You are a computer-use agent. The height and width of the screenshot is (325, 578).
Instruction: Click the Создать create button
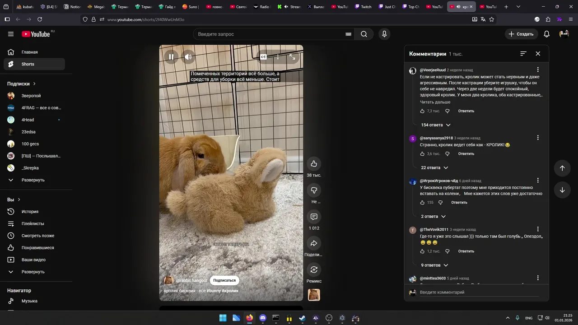(521, 34)
